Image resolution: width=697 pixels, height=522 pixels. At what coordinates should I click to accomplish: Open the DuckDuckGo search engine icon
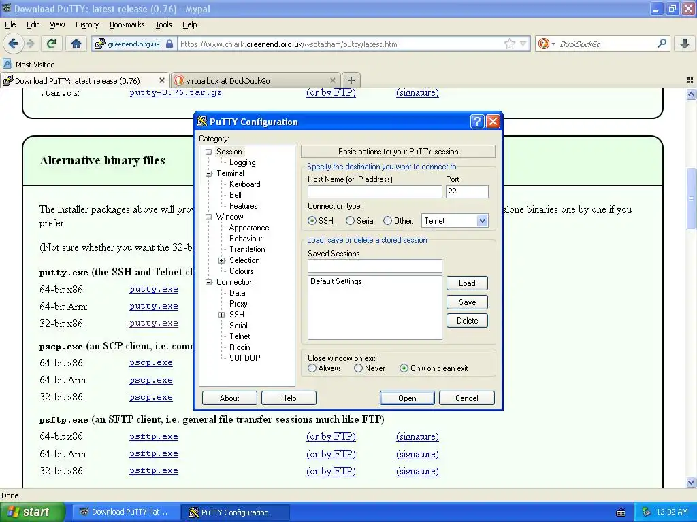(543, 43)
